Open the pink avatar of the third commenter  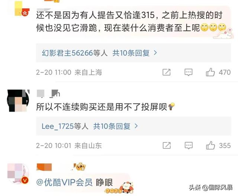click(x=18, y=173)
